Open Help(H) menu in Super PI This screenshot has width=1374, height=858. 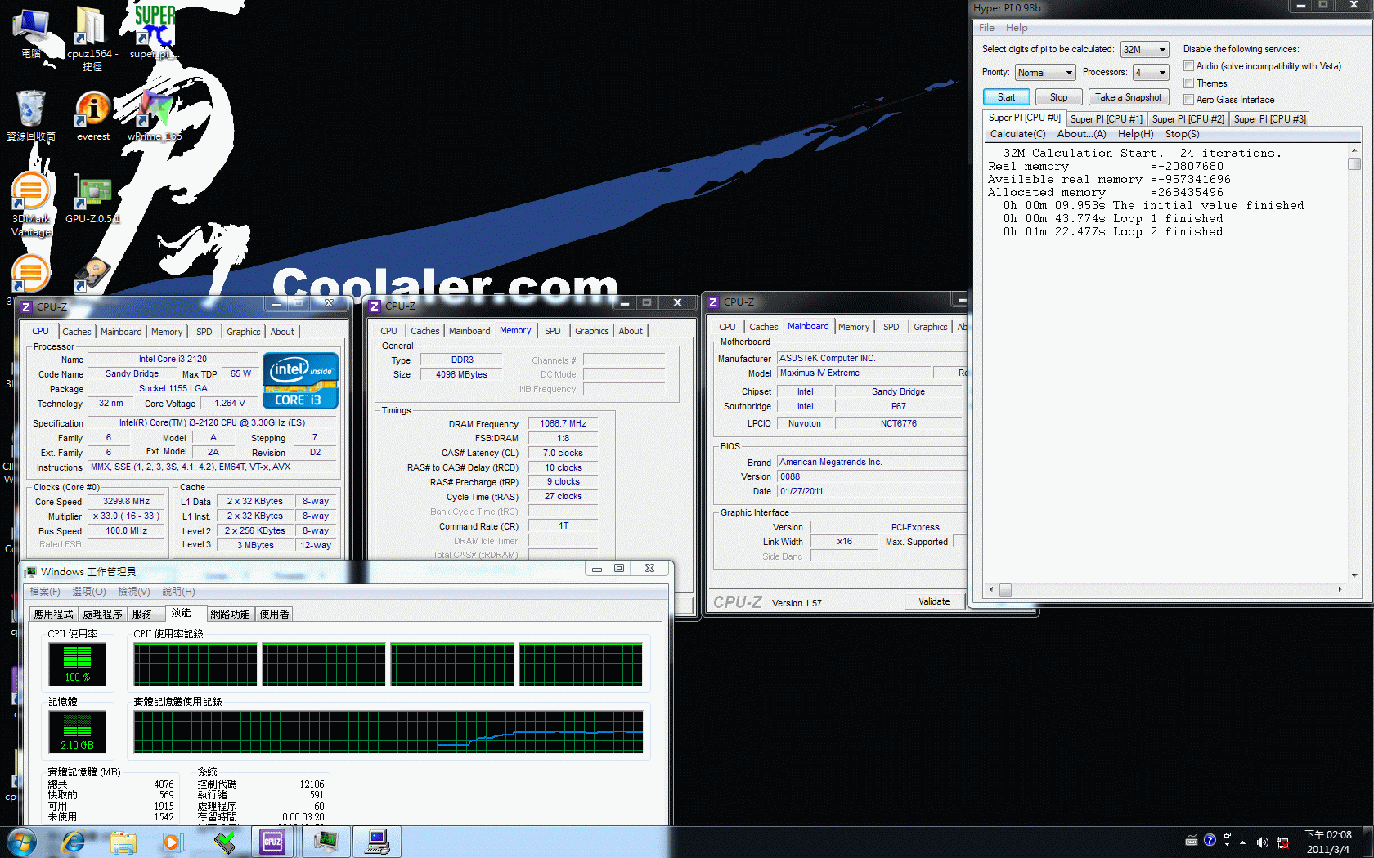[x=1135, y=134]
